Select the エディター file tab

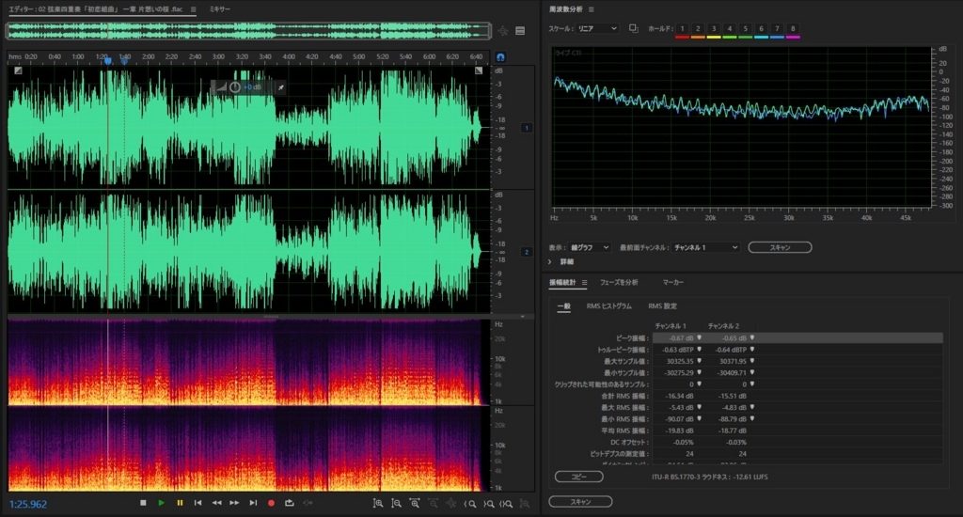pyautogui.click(x=96, y=9)
